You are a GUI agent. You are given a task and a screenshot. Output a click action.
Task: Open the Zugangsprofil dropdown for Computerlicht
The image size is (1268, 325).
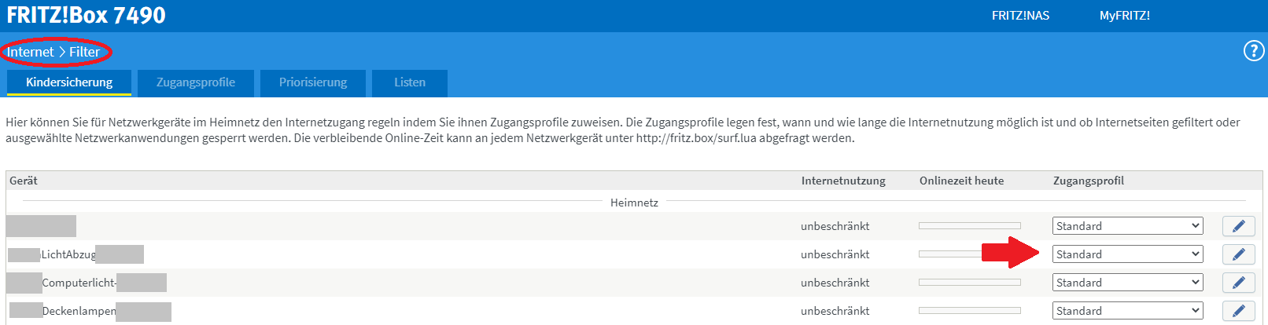point(1128,283)
